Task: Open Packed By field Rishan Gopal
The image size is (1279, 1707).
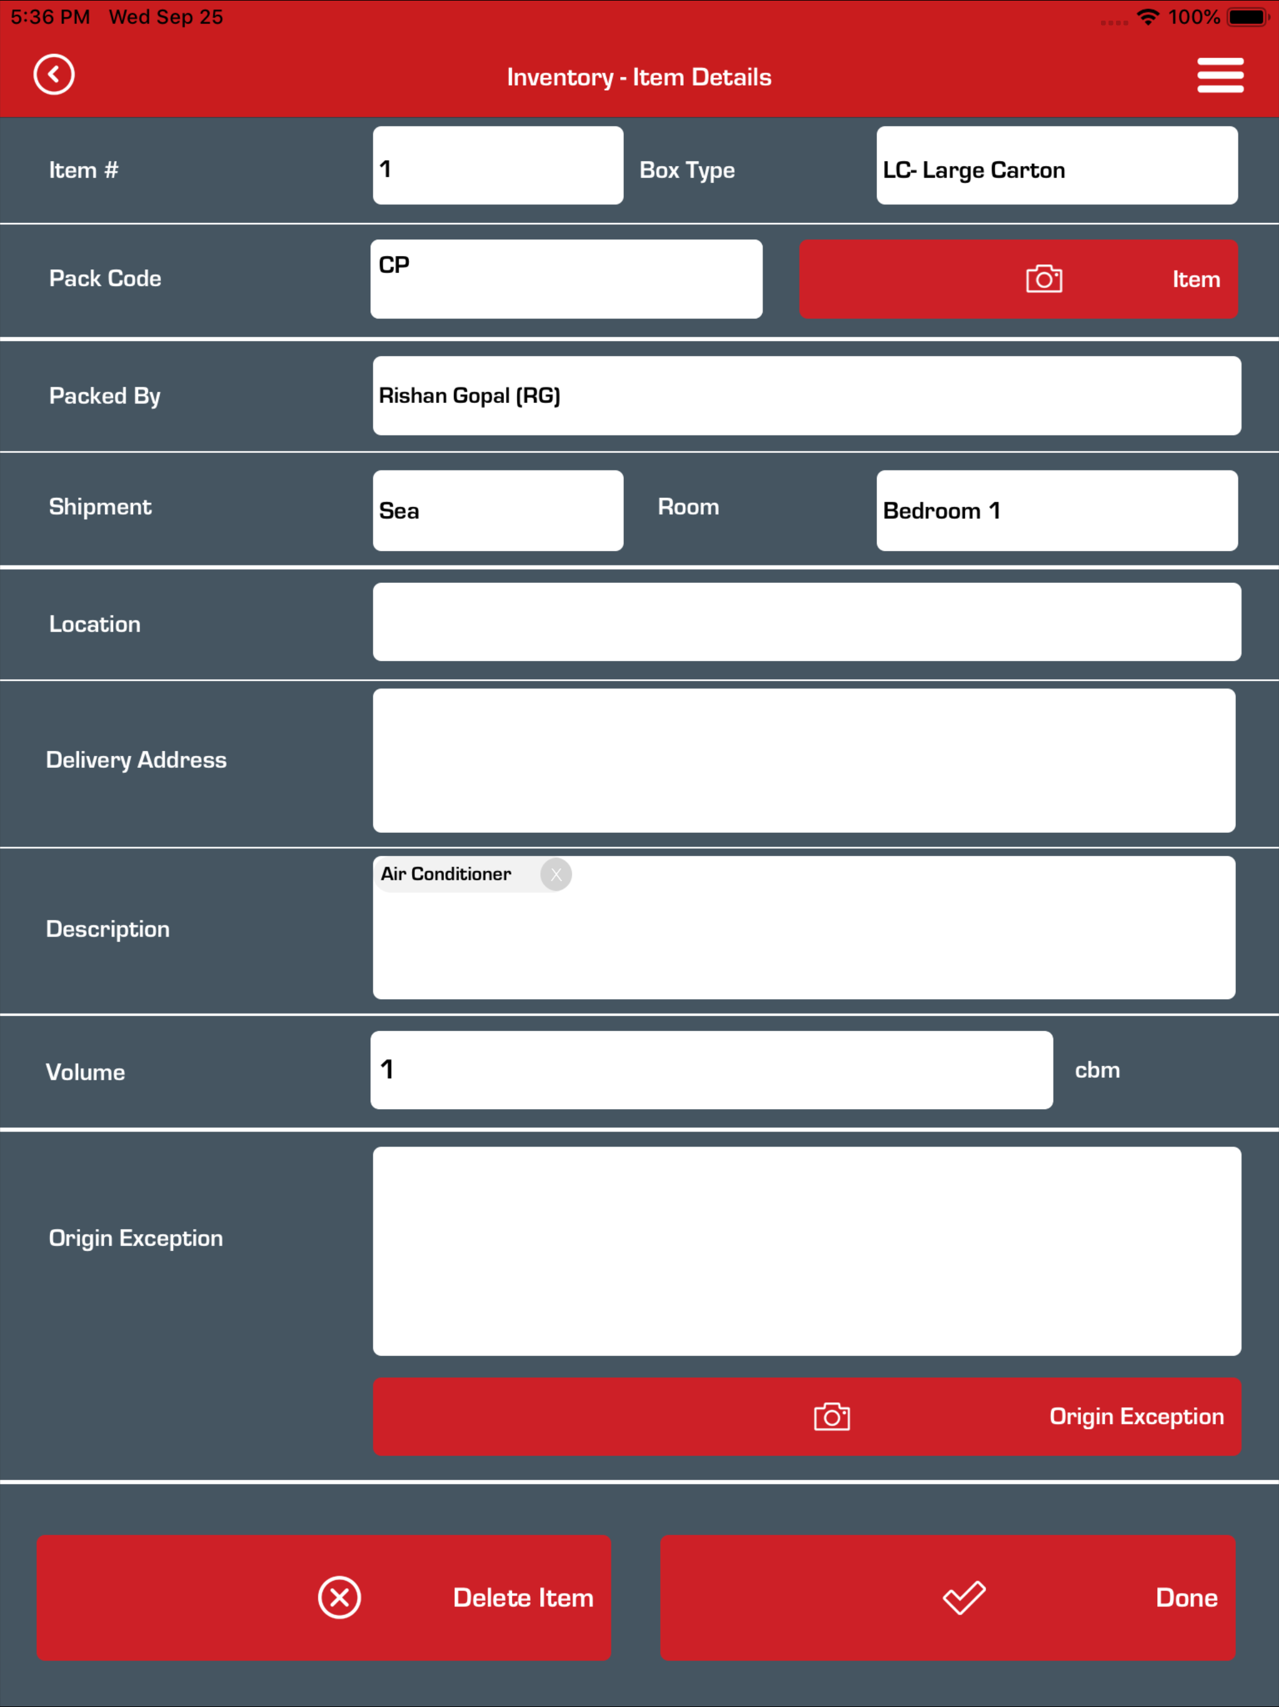Action: (x=807, y=396)
